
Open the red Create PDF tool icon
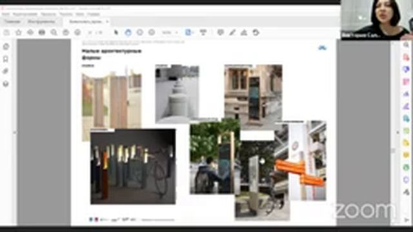point(406,57)
